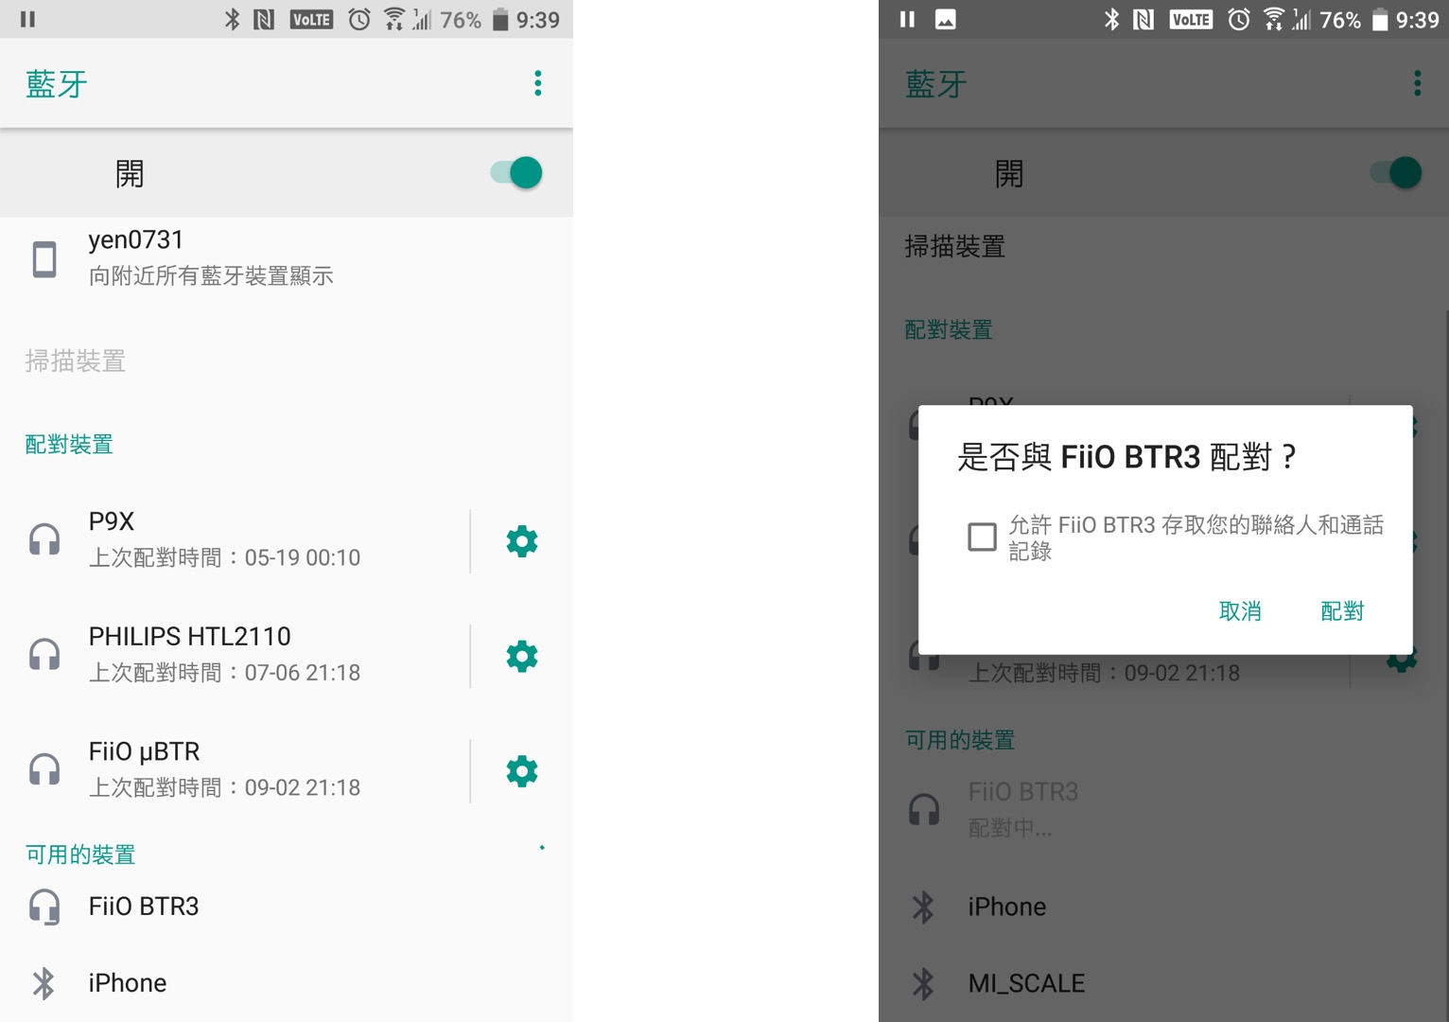This screenshot has width=1449, height=1022.
Task: Open the three-dot overflow menu on left screen
Action: click(x=537, y=83)
